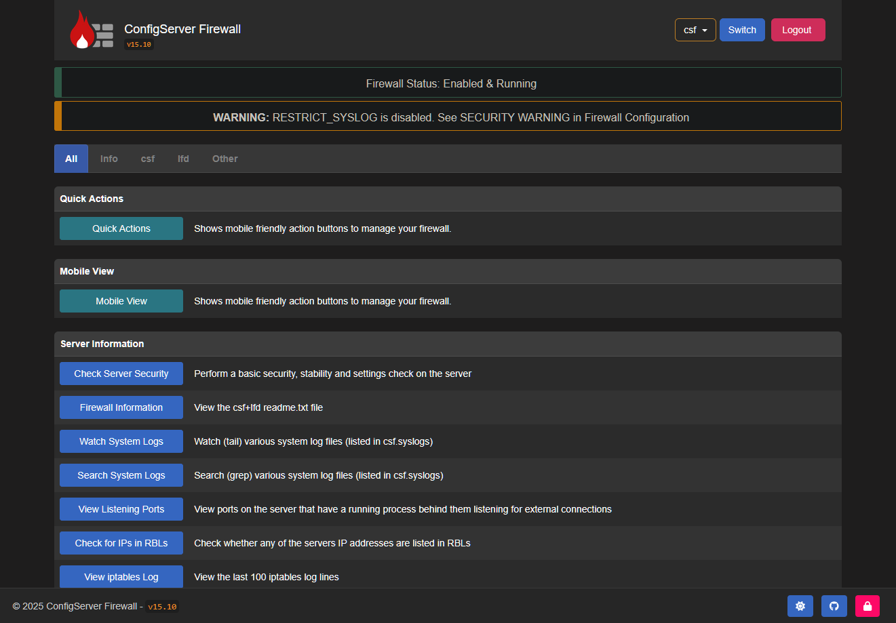
Task: Open Firewall Information
Action: point(121,407)
